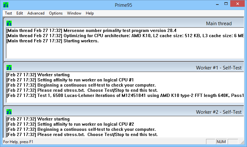Click the Main thread window icon
247x147 pixels.
pyautogui.click(x=9, y=23)
